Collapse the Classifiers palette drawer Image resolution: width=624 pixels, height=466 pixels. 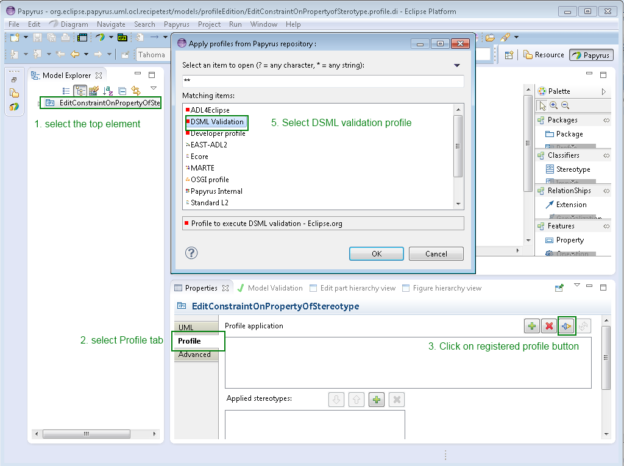(606, 155)
